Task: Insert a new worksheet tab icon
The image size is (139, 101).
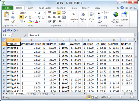Action: coord(54,94)
